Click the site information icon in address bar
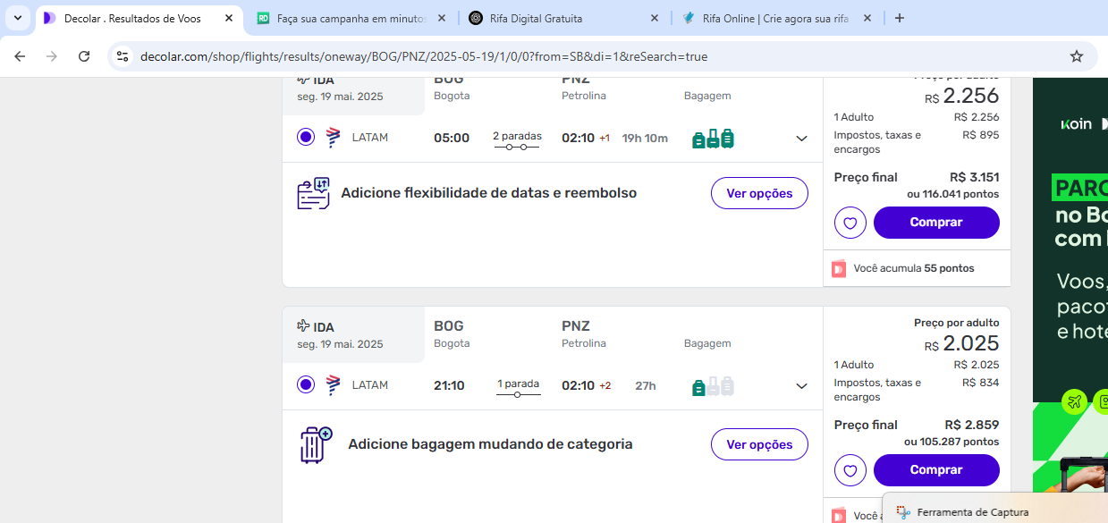1108x523 pixels. click(123, 56)
